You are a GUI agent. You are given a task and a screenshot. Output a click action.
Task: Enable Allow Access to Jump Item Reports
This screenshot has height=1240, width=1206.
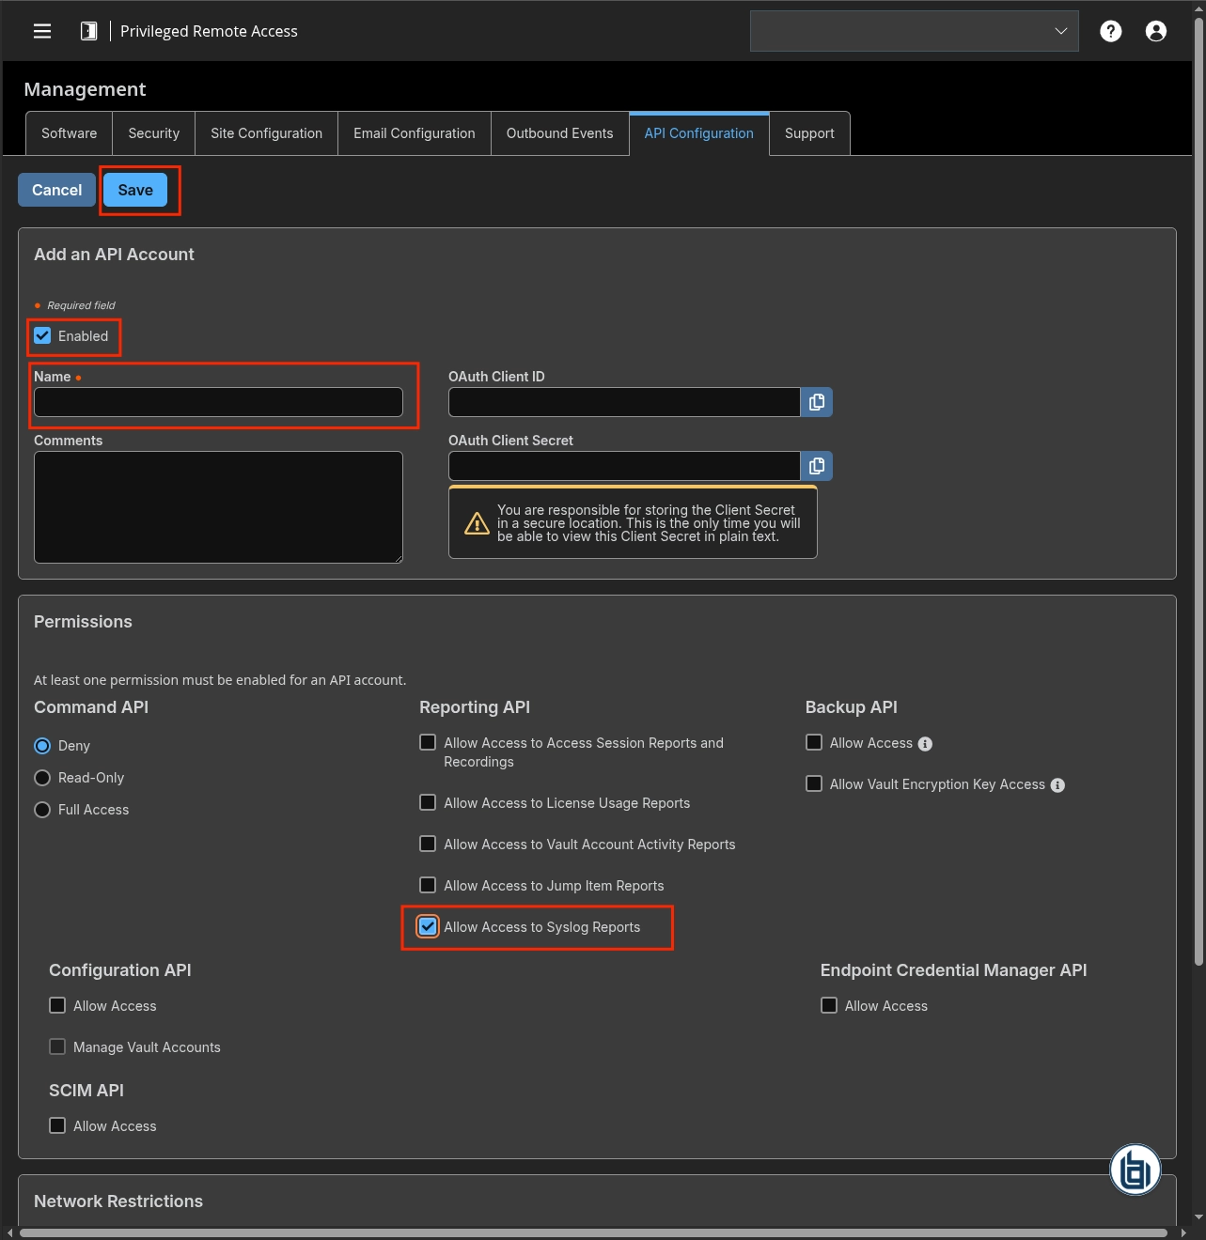tap(428, 885)
